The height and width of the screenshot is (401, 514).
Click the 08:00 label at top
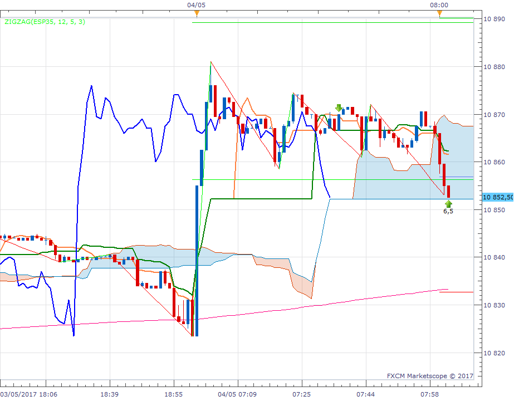tap(439, 5)
